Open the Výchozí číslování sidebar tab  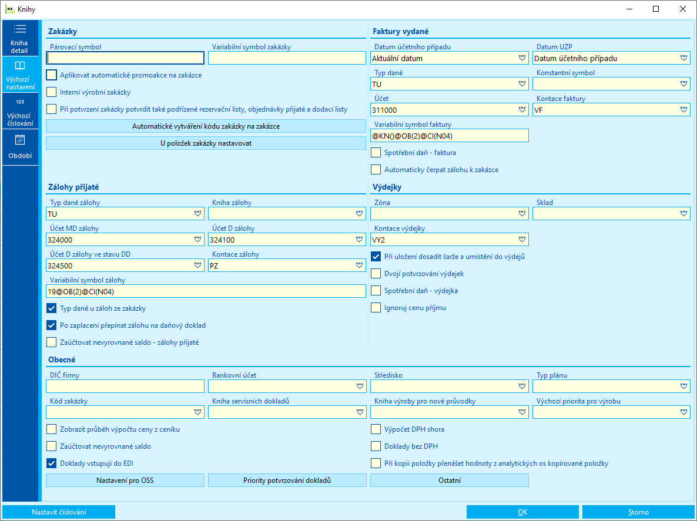(x=20, y=111)
